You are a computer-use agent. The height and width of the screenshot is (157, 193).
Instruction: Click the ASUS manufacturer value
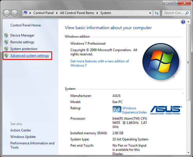click(x=116, y=96)
